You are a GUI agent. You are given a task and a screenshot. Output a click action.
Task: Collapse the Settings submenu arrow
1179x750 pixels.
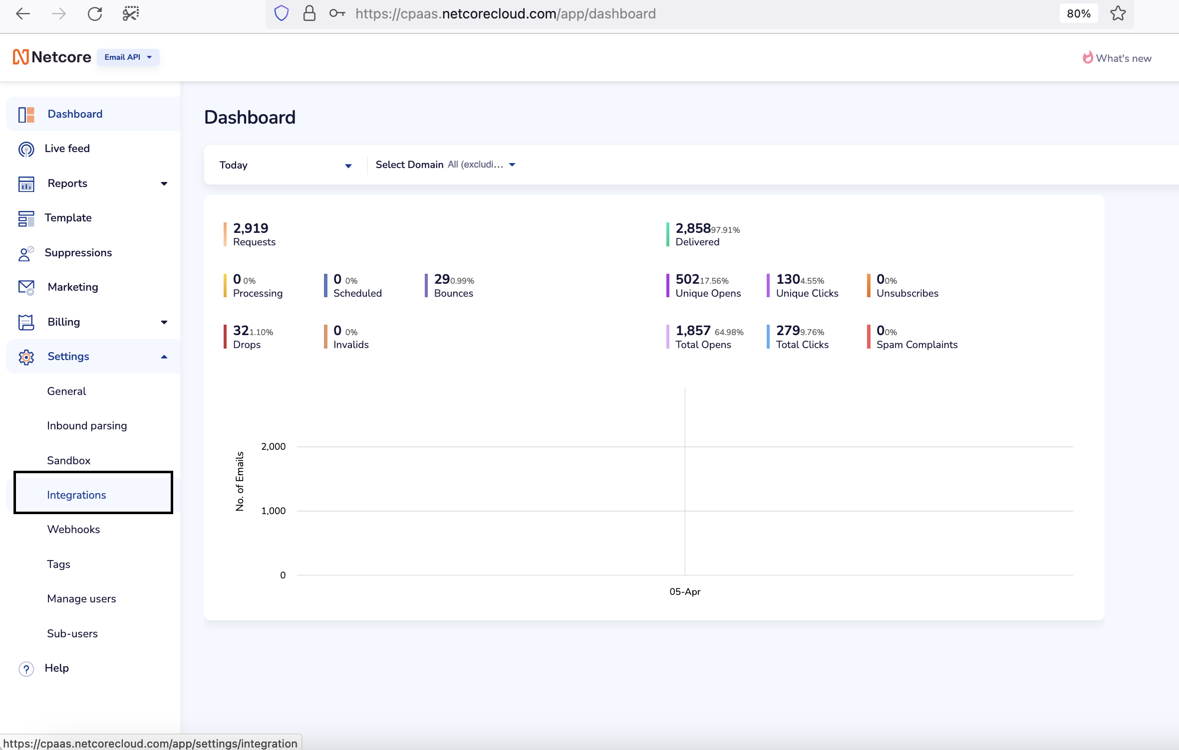(164, 357)
